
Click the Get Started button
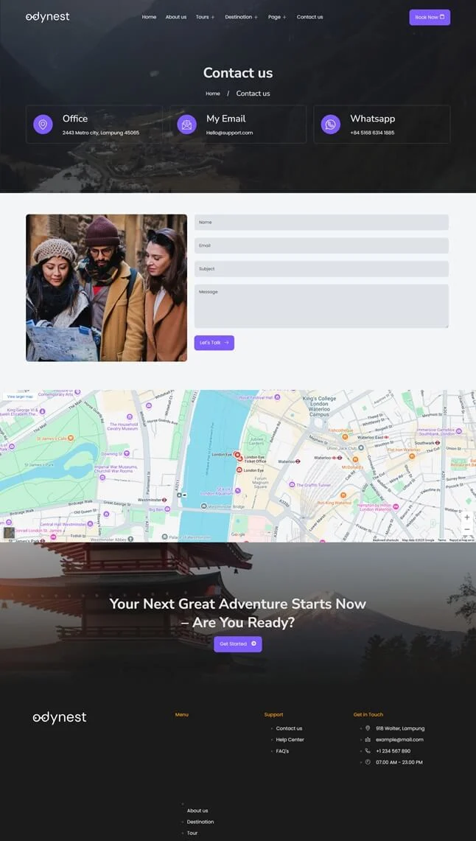pyautogui.click(x=237, y=644)
